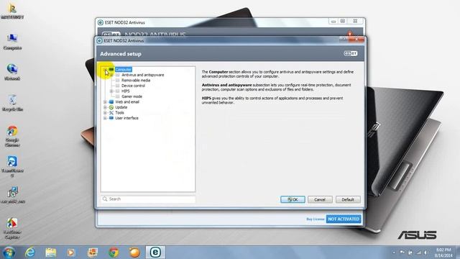Click the ESET logo in Advanced setup header

tap(351, 53)
